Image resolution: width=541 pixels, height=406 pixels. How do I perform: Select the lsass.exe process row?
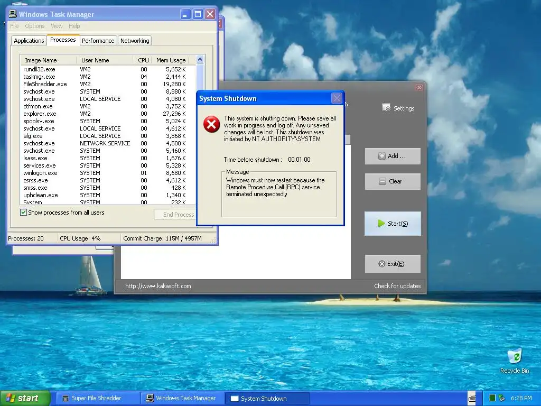pos(108,158)
